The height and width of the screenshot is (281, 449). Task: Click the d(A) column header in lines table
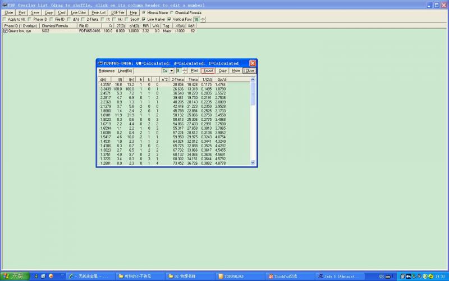[x=104, y=80]
